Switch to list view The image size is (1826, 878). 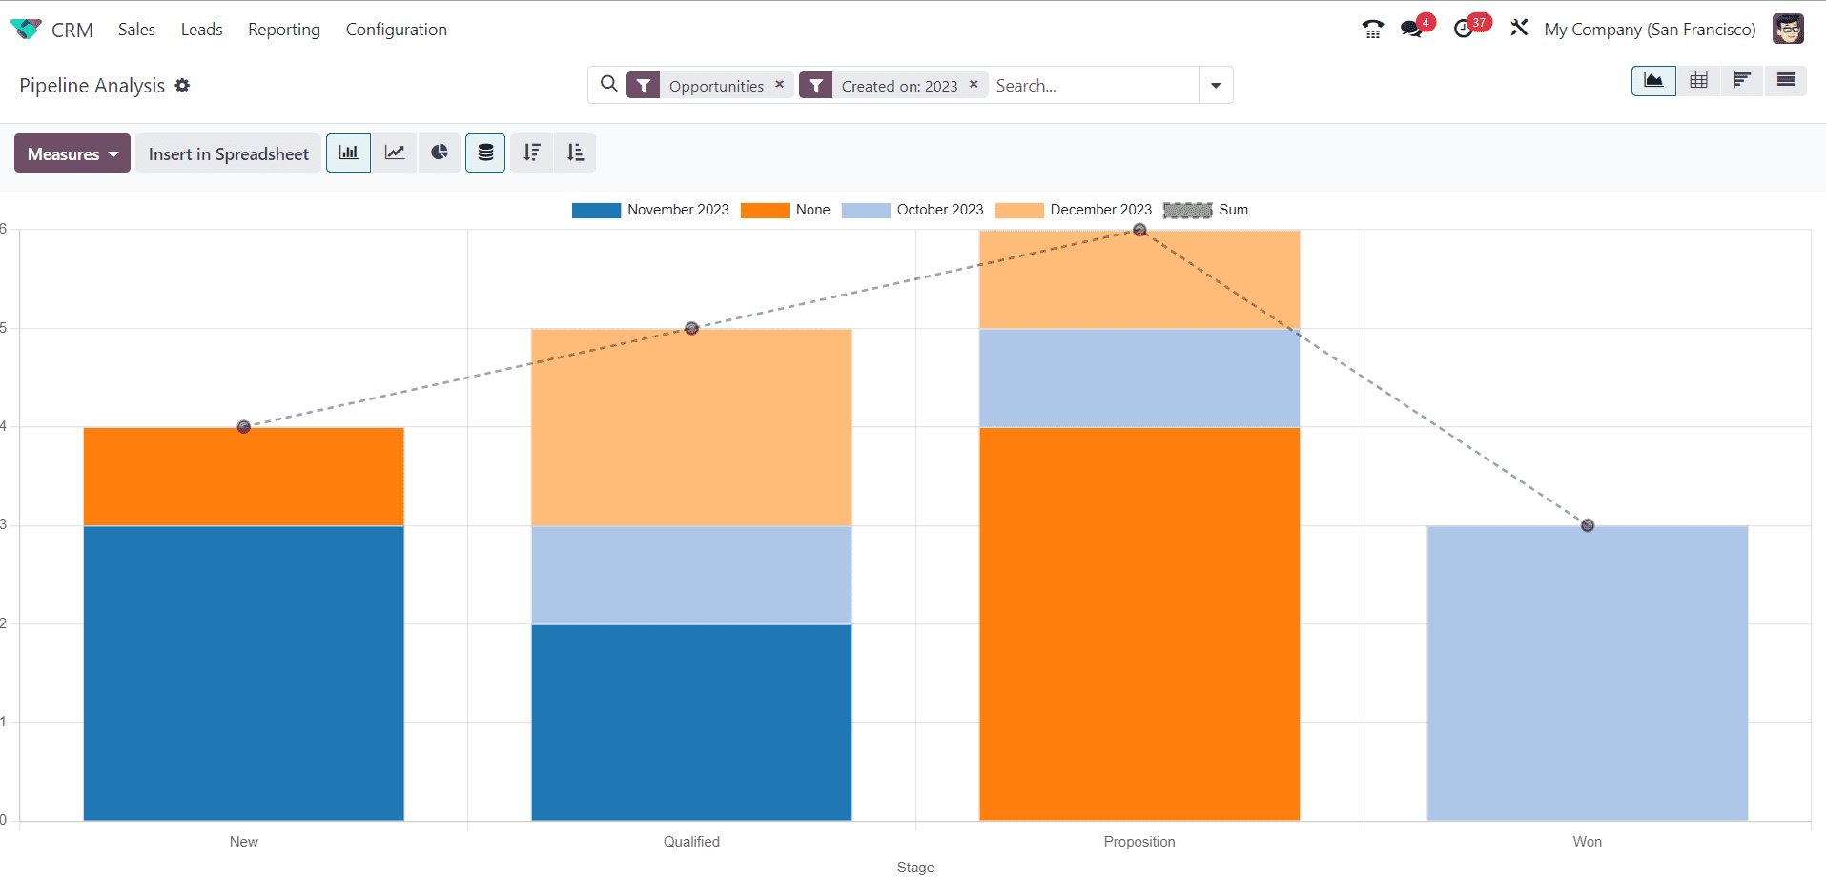[x=1786, y=81]
